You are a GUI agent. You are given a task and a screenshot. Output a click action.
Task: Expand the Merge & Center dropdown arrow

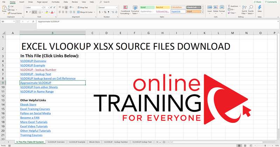(x=94, y=12)
